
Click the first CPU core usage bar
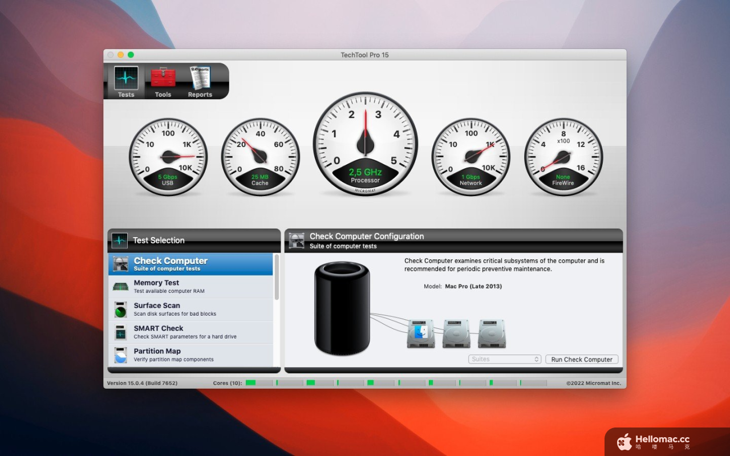259,383
